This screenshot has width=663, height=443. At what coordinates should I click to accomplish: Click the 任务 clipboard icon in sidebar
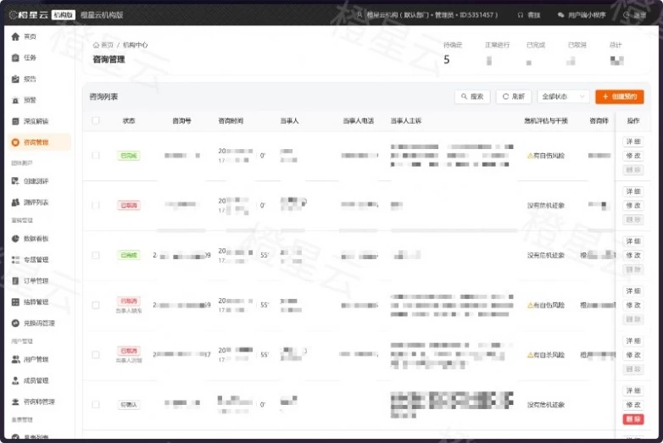pyautogui.click(x=15, y=58)
